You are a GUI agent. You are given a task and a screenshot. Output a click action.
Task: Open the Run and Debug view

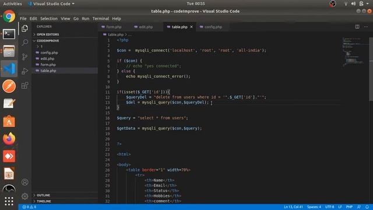tap(24, 71)
